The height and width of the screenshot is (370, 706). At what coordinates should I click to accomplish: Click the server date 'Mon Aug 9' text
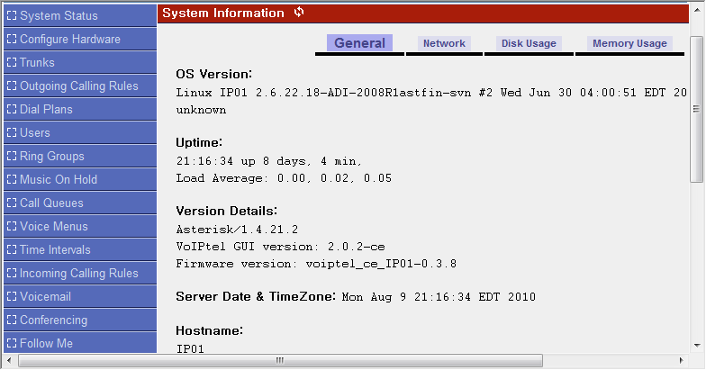coord(439,297)
